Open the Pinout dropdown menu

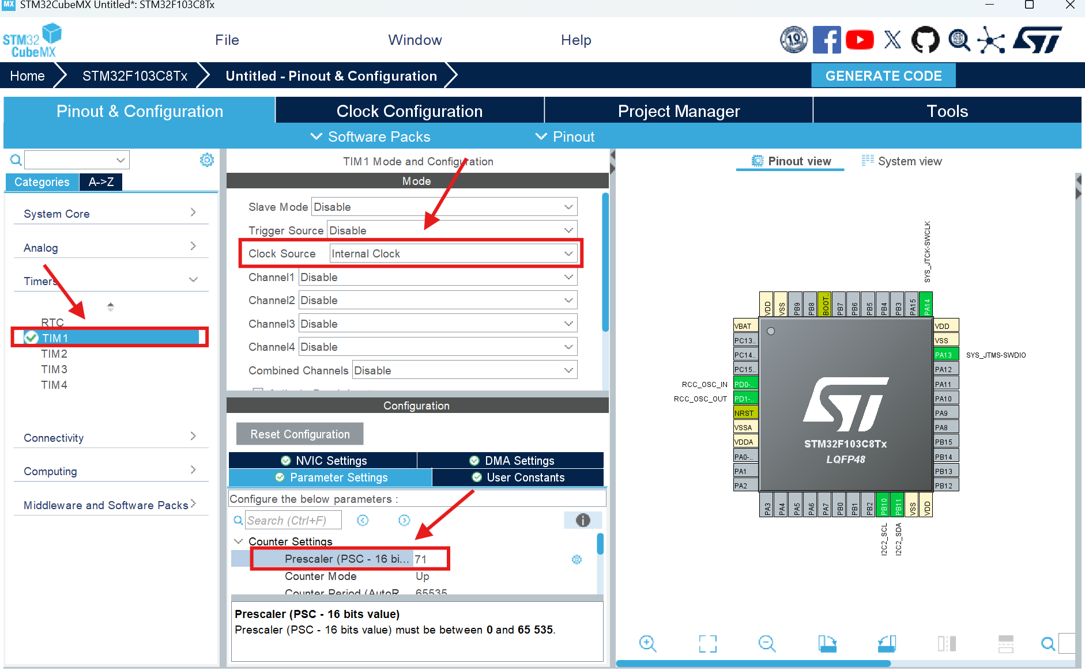tap(565, 137)
